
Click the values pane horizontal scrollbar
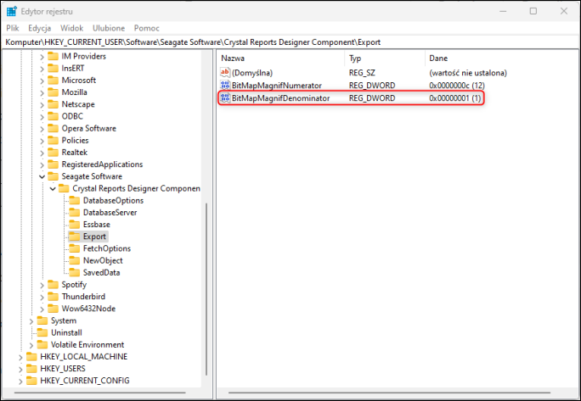(390, 393)
